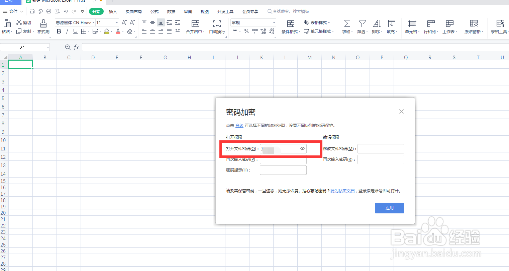The image size is (509, 271).
Task: Click the Save icon in quick access toolbar
Action: tap(32, 11)
